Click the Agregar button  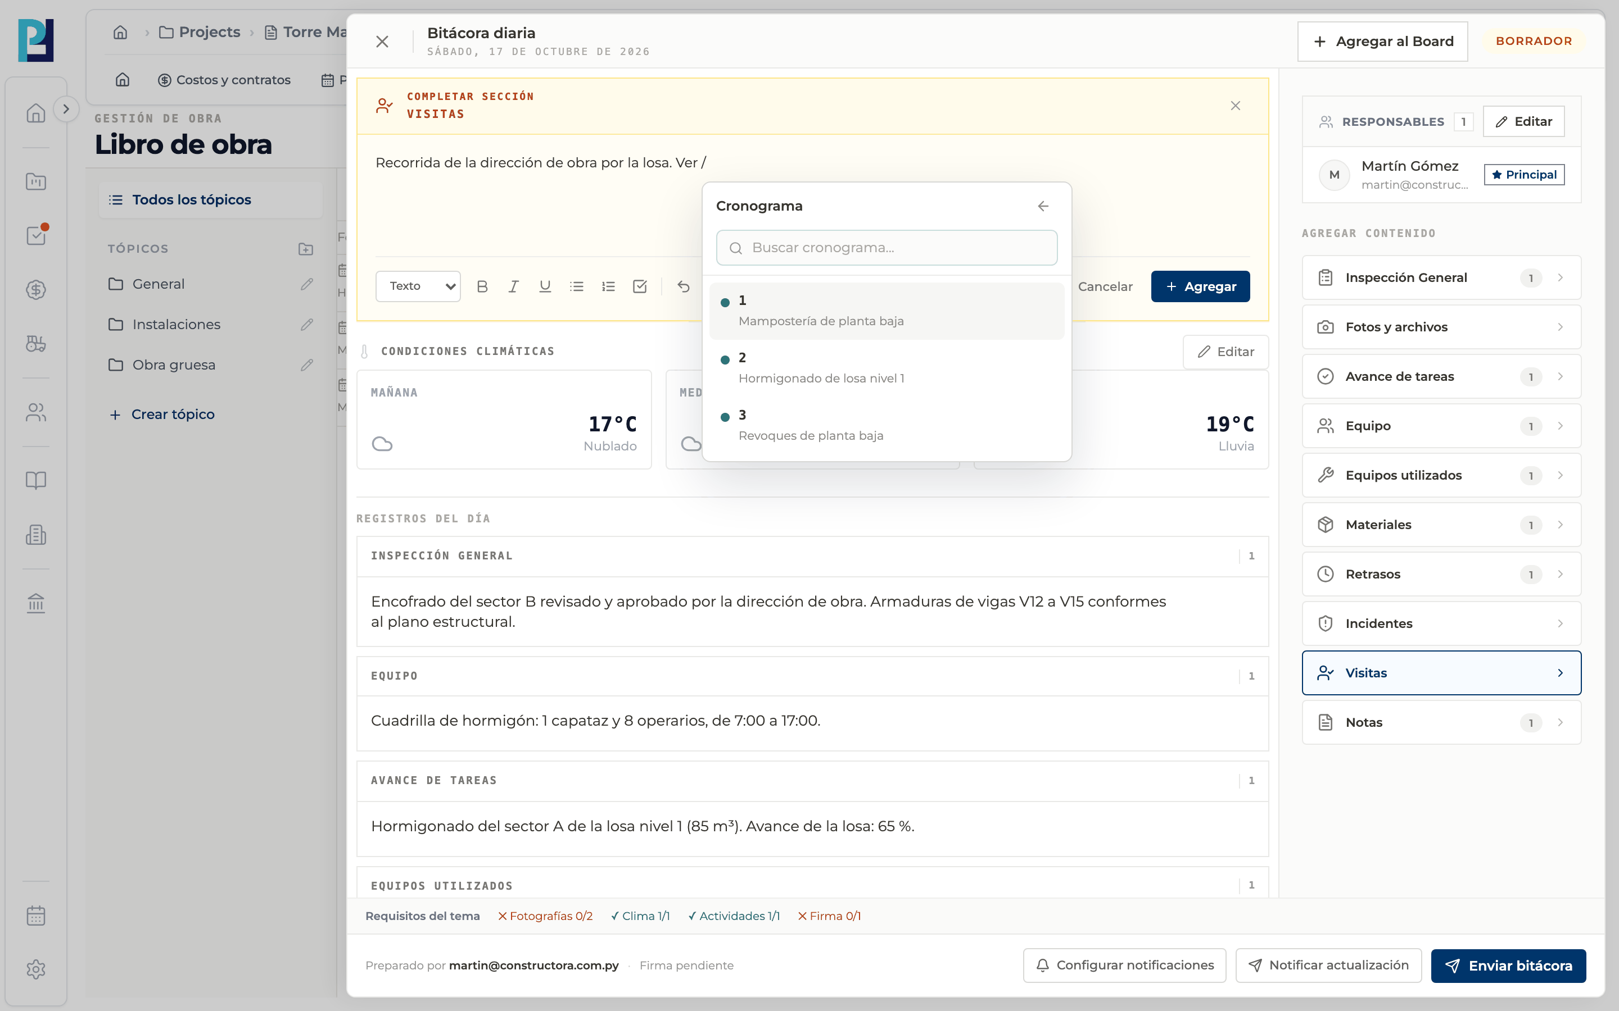point(1200,286)
